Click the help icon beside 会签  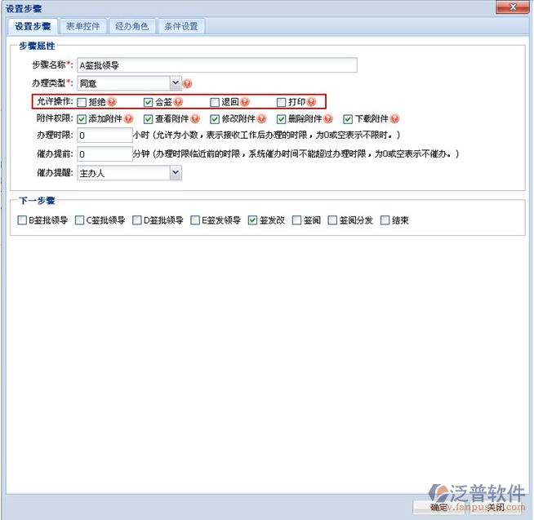tap(178, 102)
